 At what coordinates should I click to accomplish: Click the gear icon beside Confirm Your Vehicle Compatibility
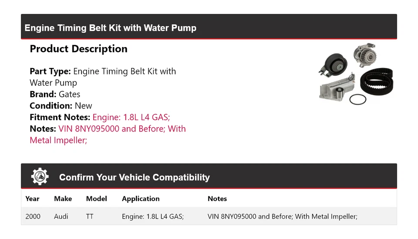pos(40,177)
